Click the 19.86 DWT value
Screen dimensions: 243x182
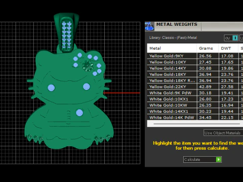(x=227, y=68)
